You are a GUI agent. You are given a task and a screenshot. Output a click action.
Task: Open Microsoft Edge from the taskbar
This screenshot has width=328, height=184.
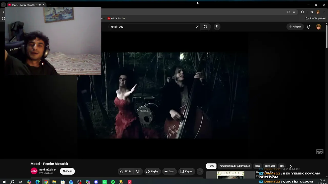pyautogui.click(x=38, y=182)
